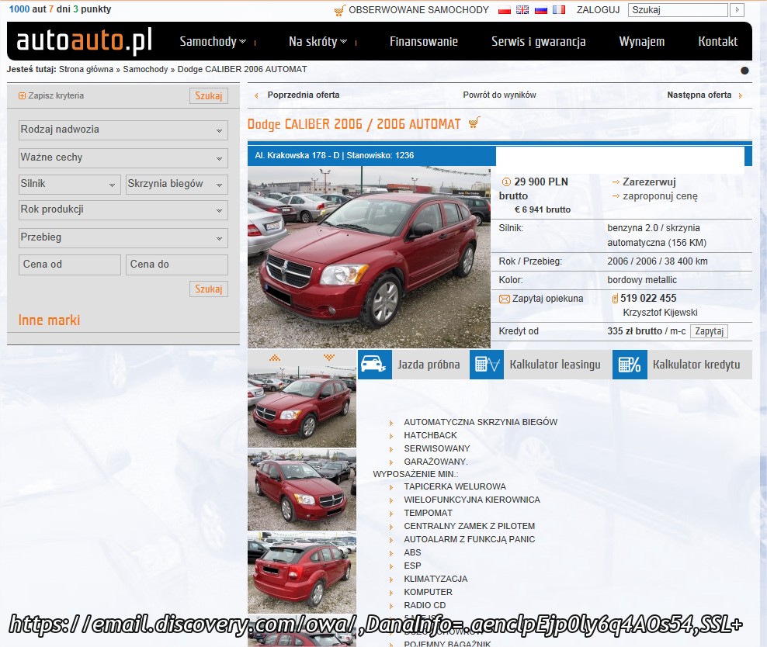Open the Skrzynia biegów dropdown

coord(176,184)
